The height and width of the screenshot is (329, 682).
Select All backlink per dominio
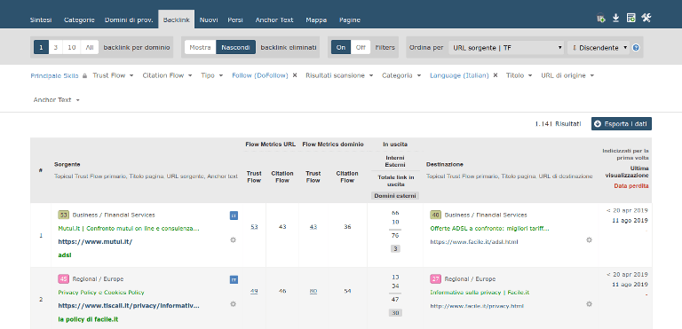tap(90, 47)
